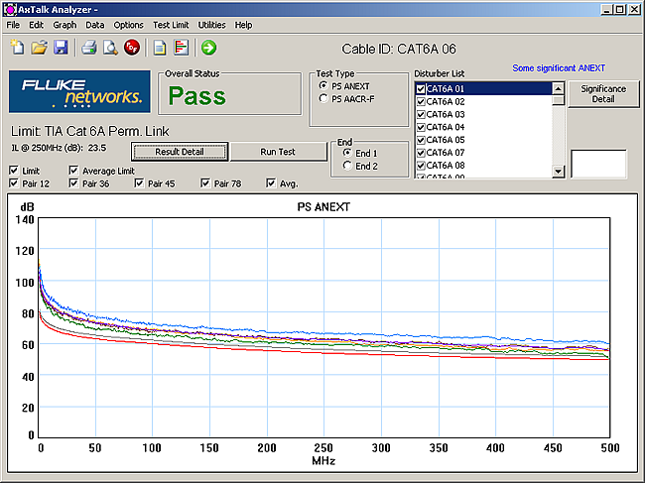
Task: Click the Significance Detail button
Action: pyautogui.click(x=603, y=93)
